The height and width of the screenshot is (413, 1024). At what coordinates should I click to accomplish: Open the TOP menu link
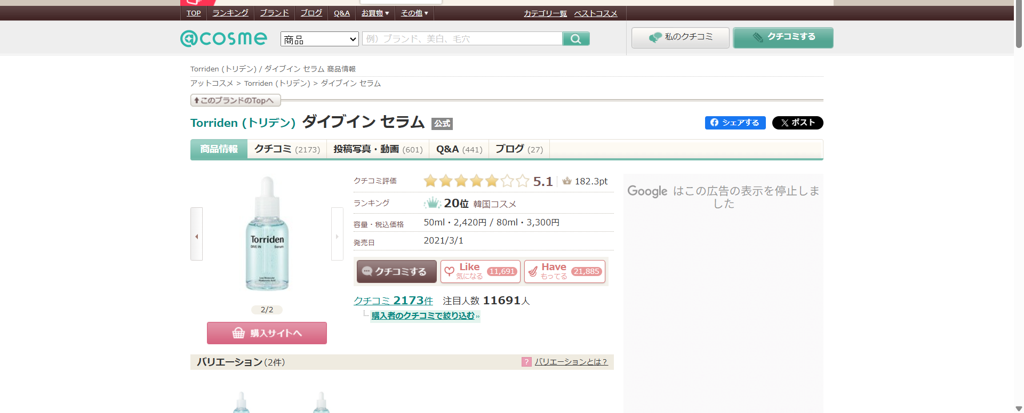(194, 13)
